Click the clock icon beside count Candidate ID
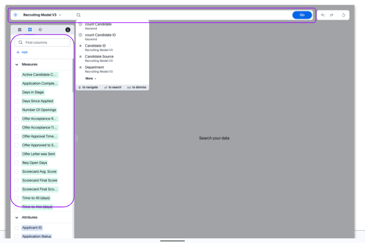365x243 pixels. pos(80,35)
